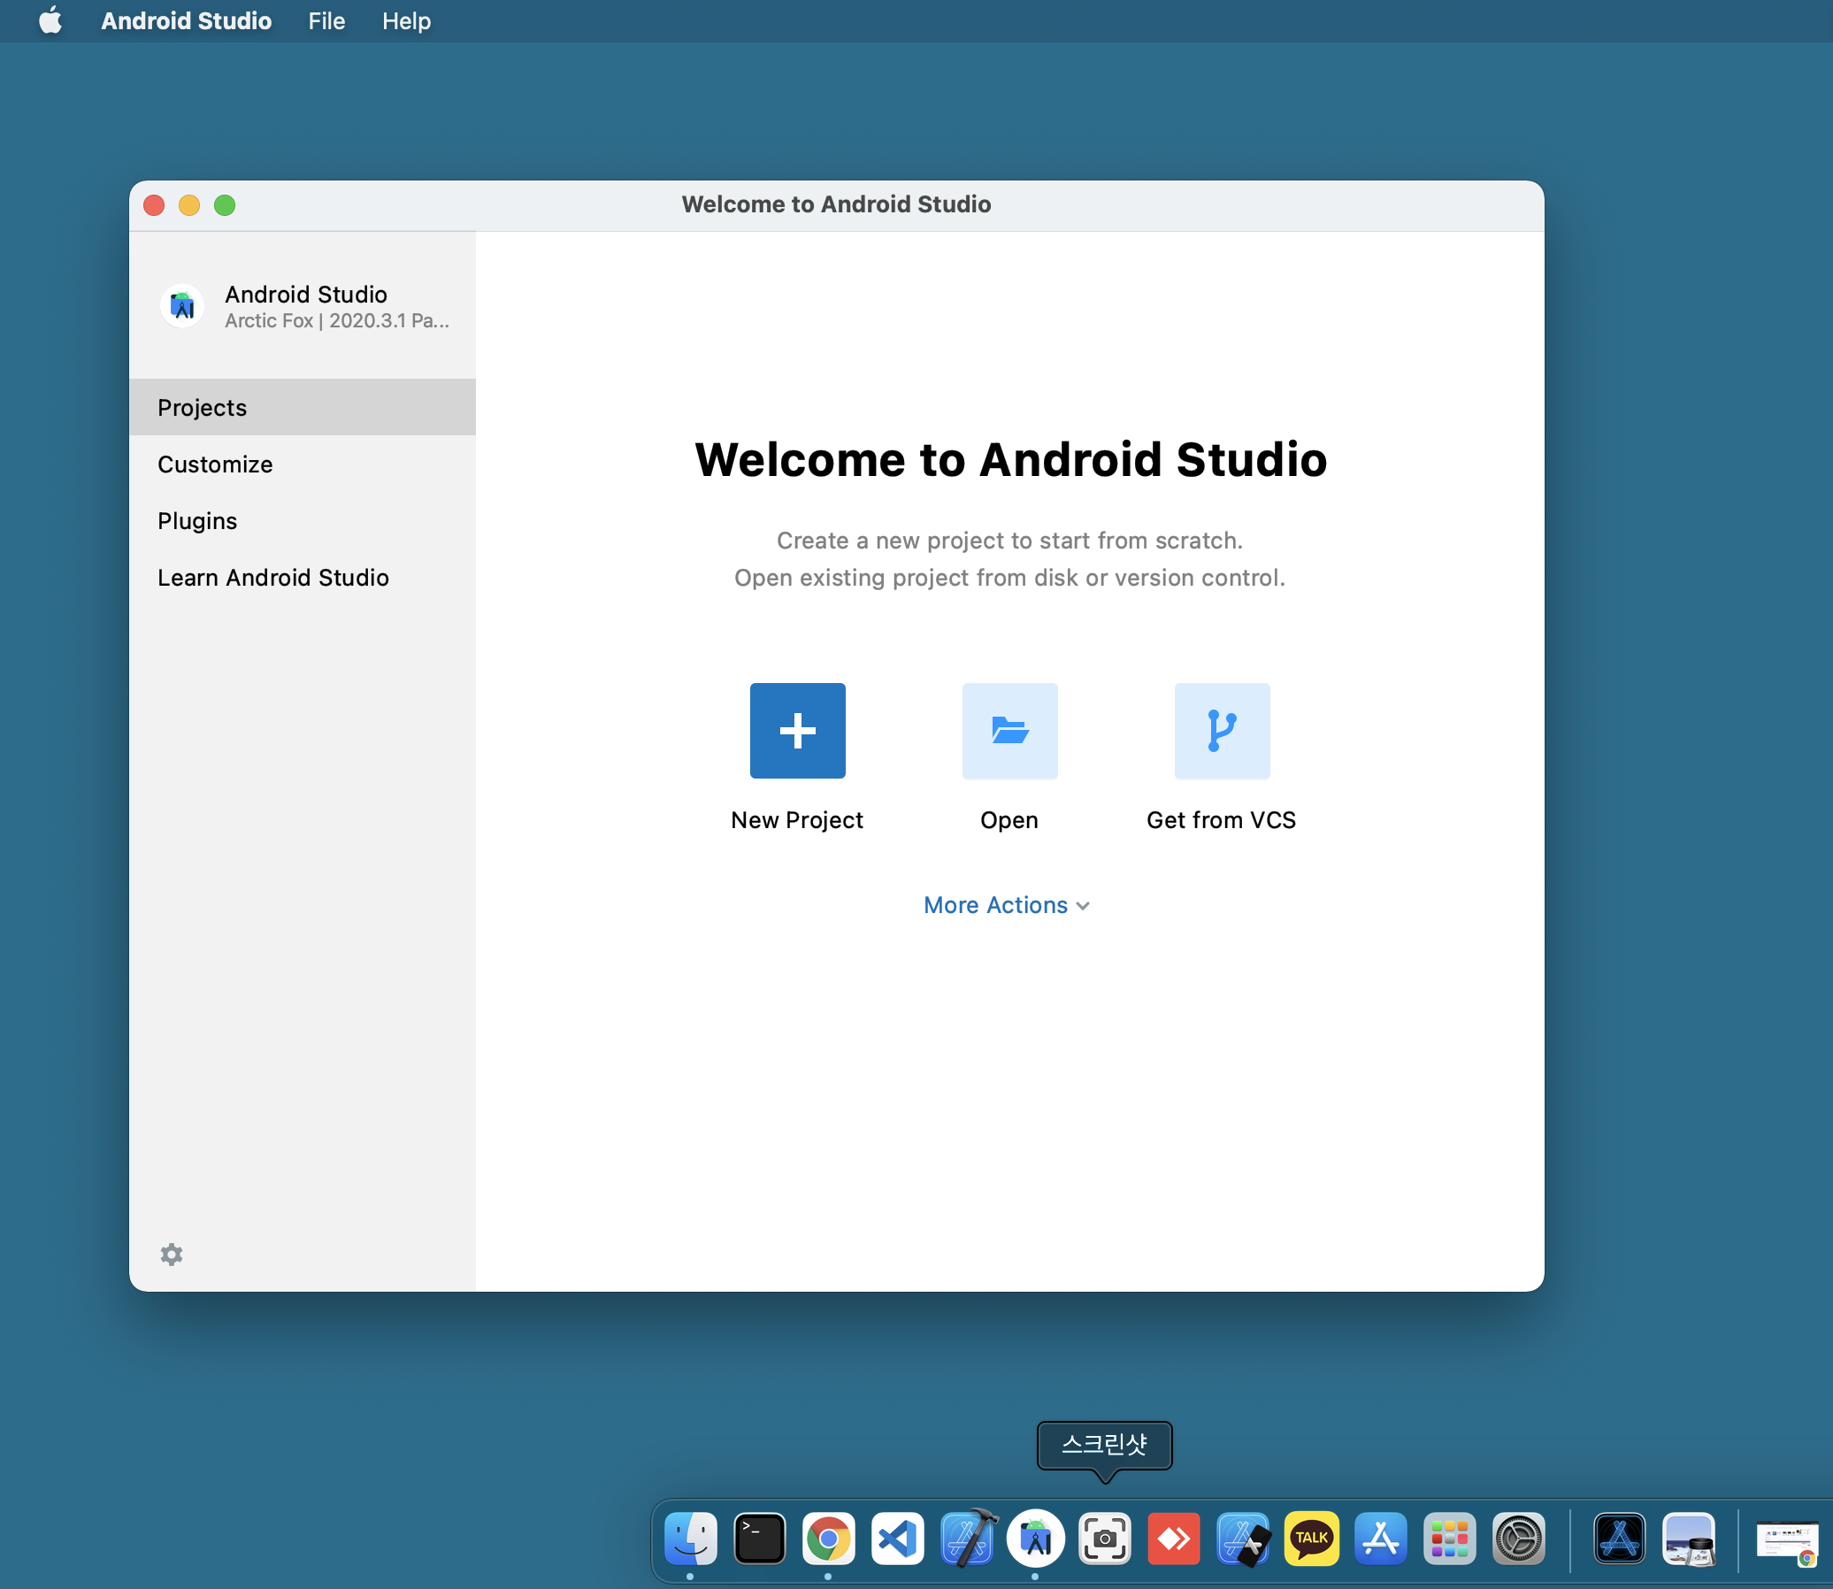Select the Plugins tab in the sidebar
The width and height of the screenshot is (1833, 1589).
pos(198,520)
